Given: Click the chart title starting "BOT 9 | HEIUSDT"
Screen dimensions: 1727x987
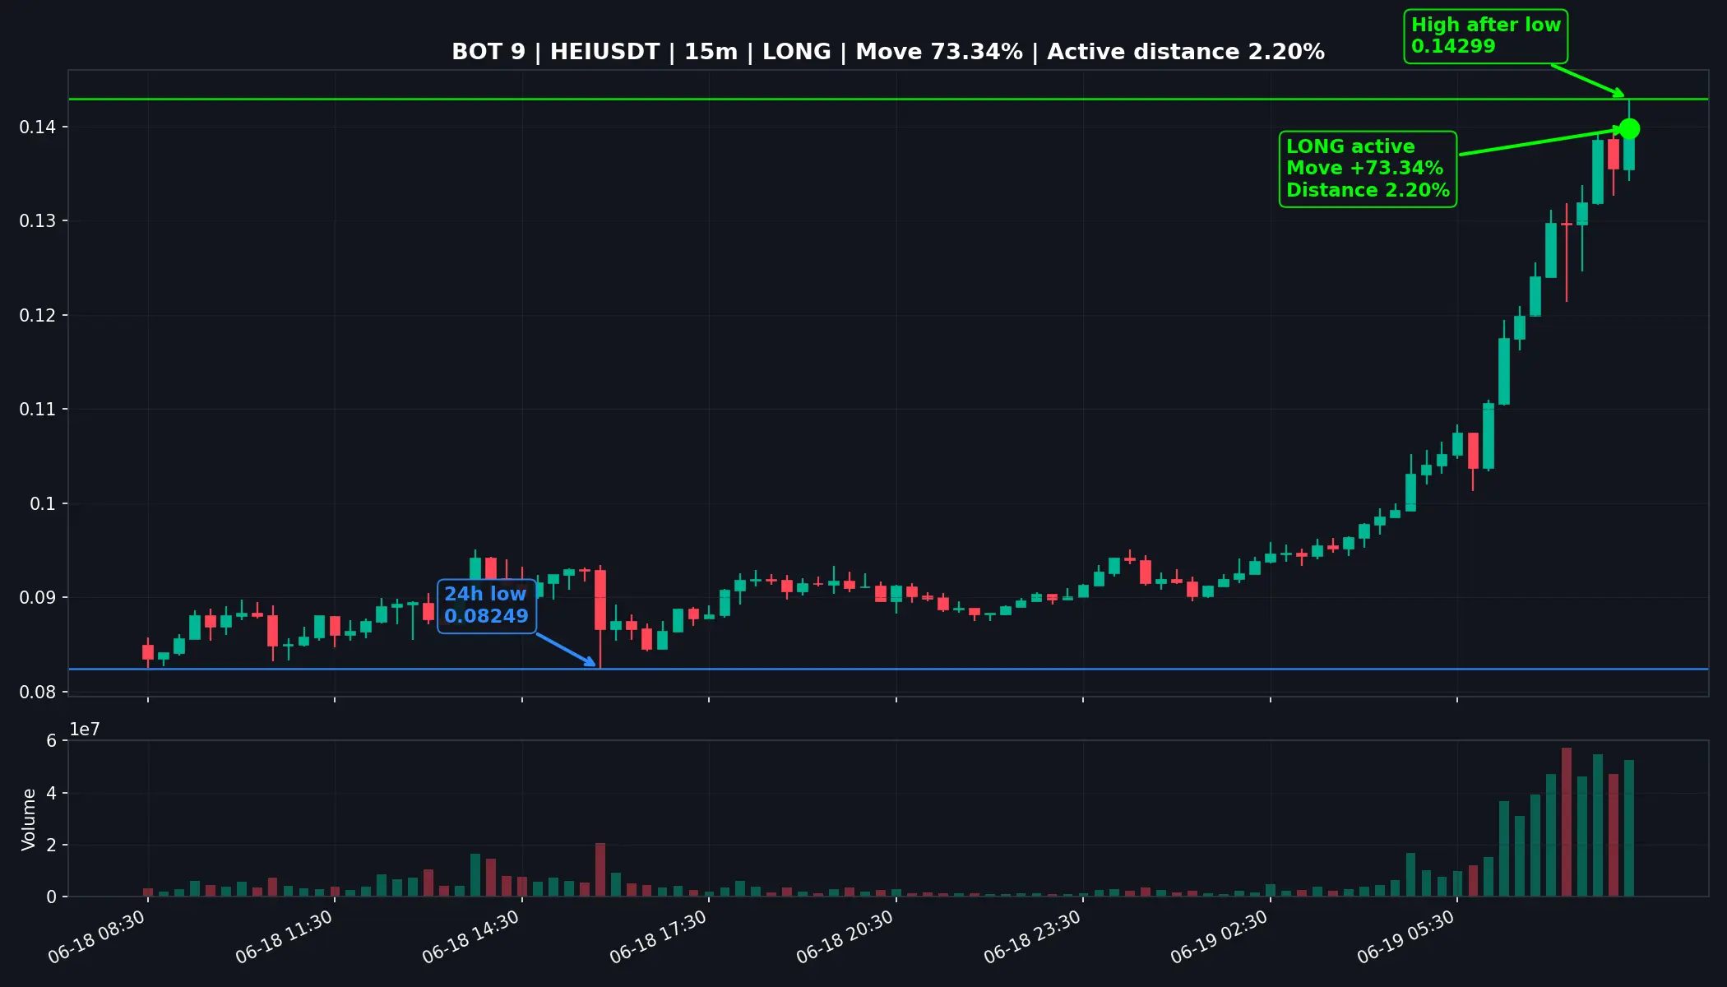Looking at the screenshot, I should [x=888, y=52].
